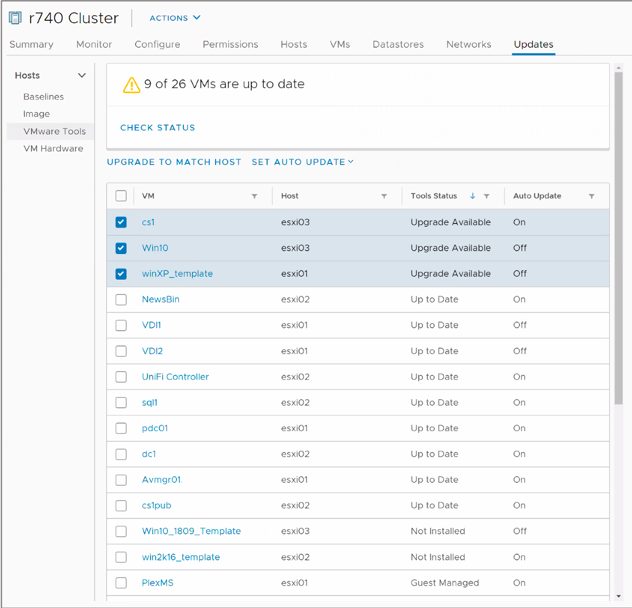Screen dimensions: 632x608
Task: Open the pdc01 VM link
Action: click(155, 428)
